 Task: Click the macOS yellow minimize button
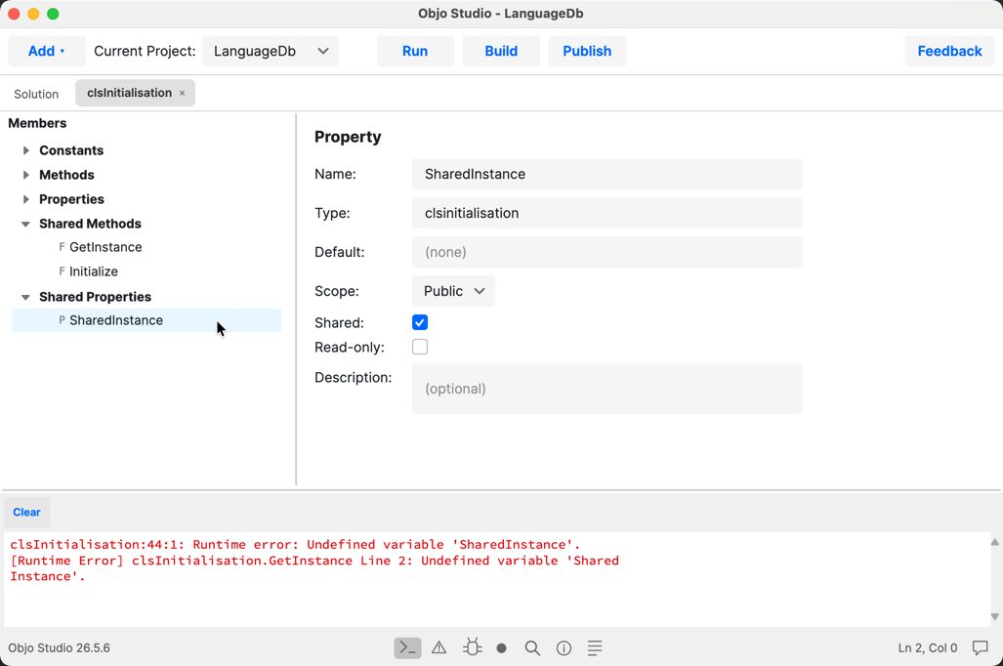click(x=33, y=14)
